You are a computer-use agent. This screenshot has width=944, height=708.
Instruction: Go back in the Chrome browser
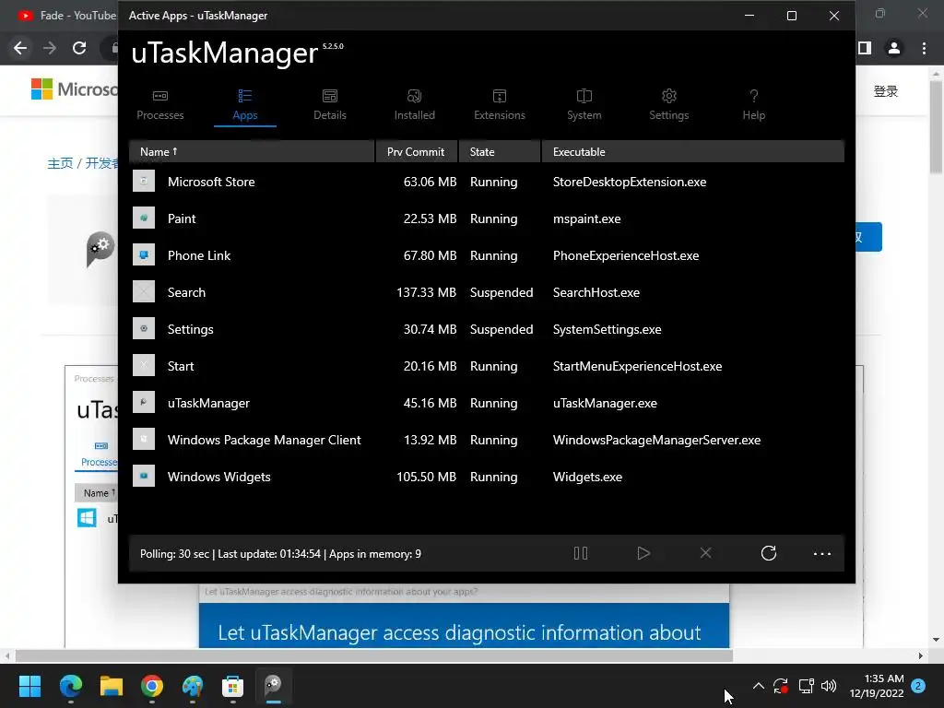pos(20,48)
